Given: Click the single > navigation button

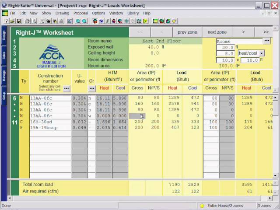Looking at the screenshot, I should click(243, 32).
